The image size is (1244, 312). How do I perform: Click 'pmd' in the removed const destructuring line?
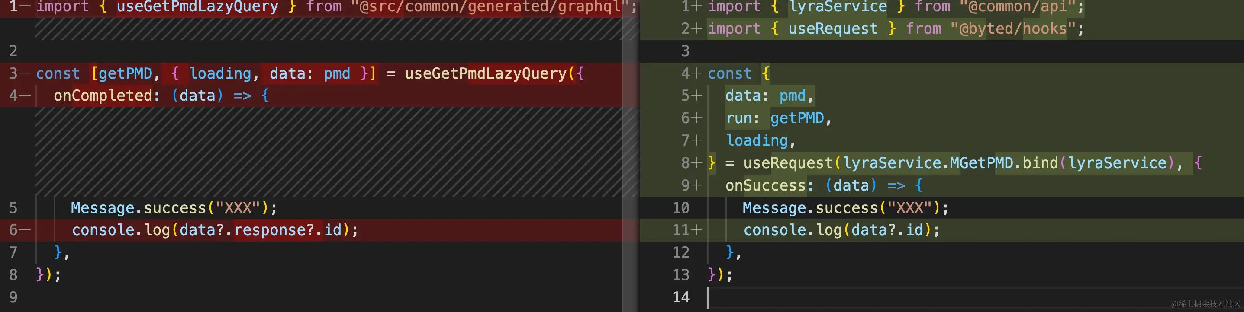coord(337,73)
